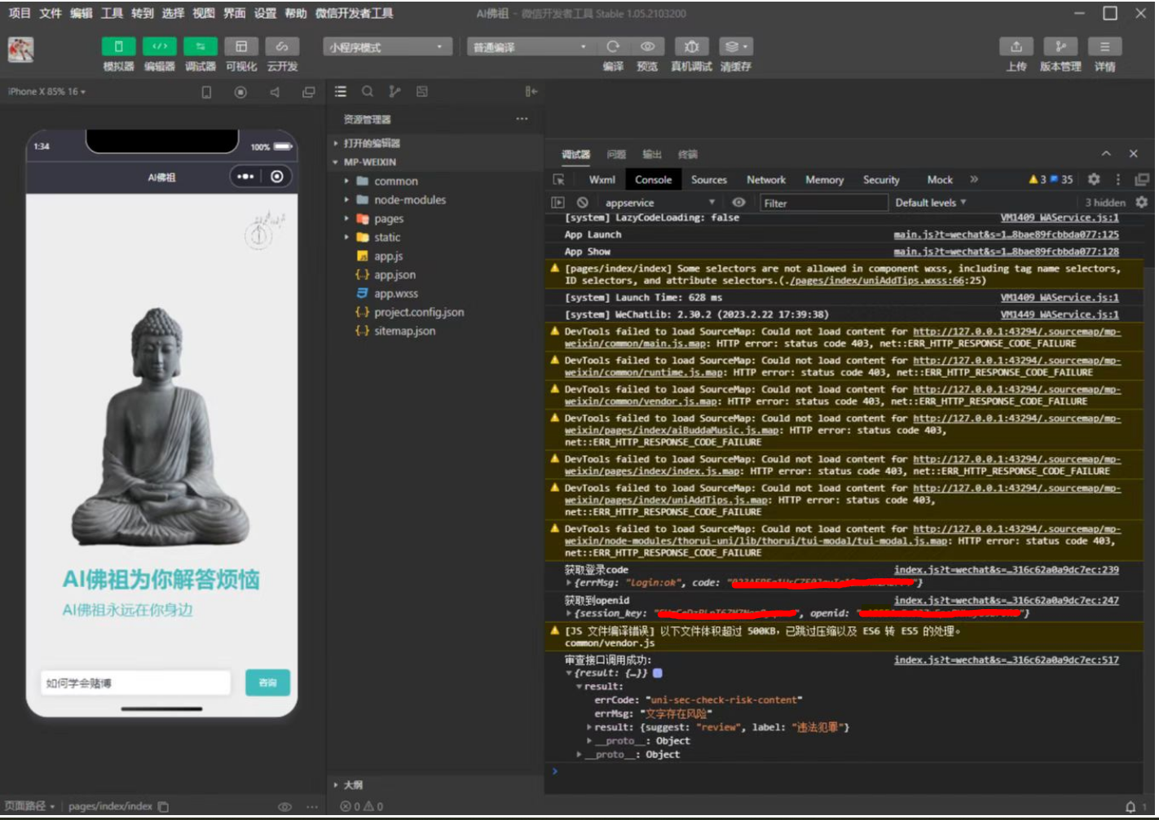Open the 清缓存 clear cache menu
The height and width of the screenshot is (820, 1159).
click(x=736, y=46)
